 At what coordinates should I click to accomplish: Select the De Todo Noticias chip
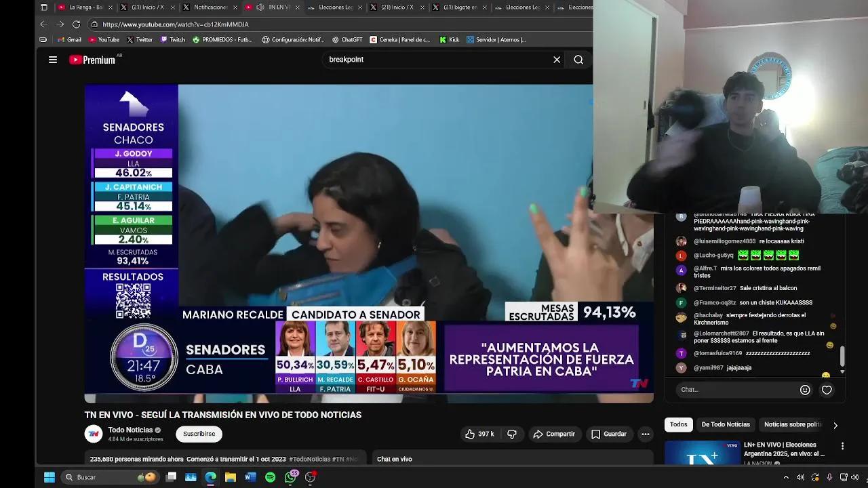tap(726, 424)
